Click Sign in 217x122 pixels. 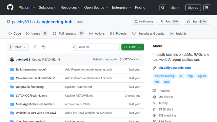coord(176,7)
